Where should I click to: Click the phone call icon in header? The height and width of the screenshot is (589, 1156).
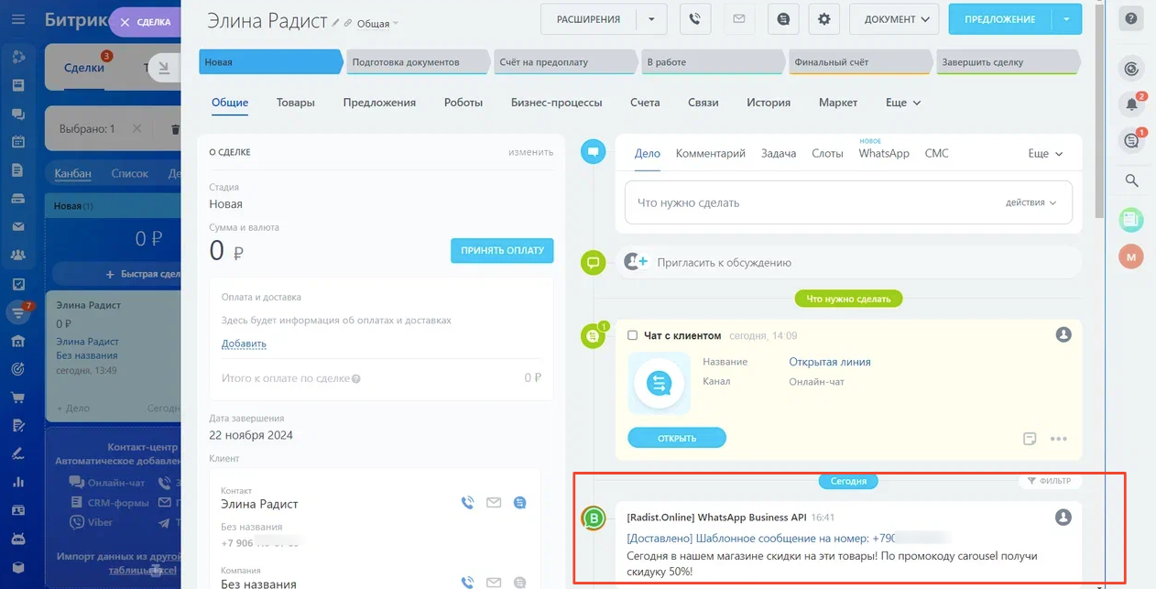[695, 19]
